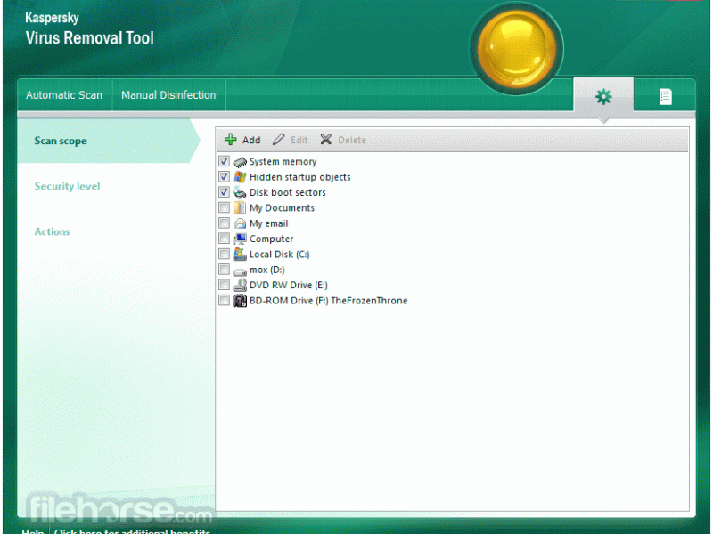Open the settings gear tab

coord(603,96)
